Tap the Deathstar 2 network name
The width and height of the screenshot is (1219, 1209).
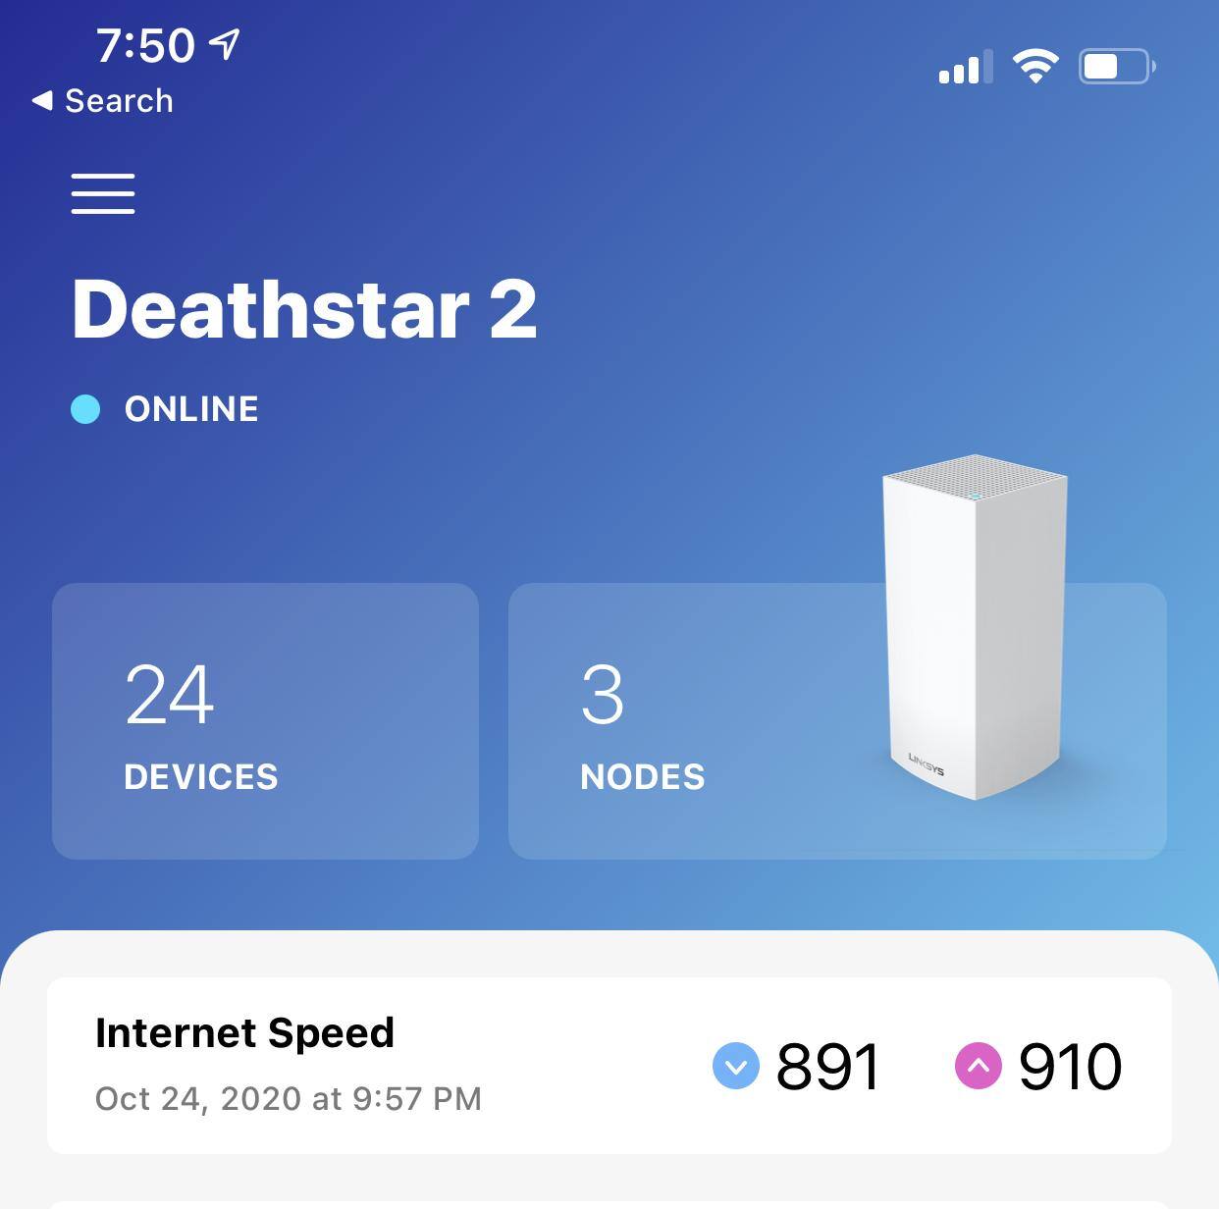(304, 307)
